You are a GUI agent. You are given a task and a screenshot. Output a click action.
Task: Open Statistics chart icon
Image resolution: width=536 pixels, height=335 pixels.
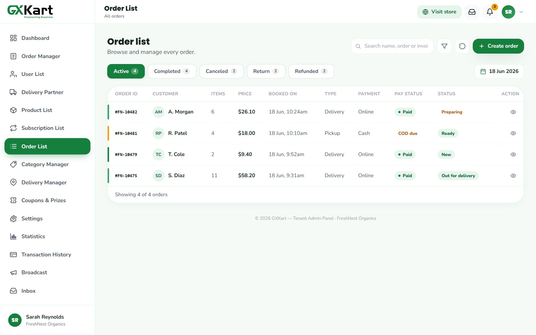pos(13,236)
